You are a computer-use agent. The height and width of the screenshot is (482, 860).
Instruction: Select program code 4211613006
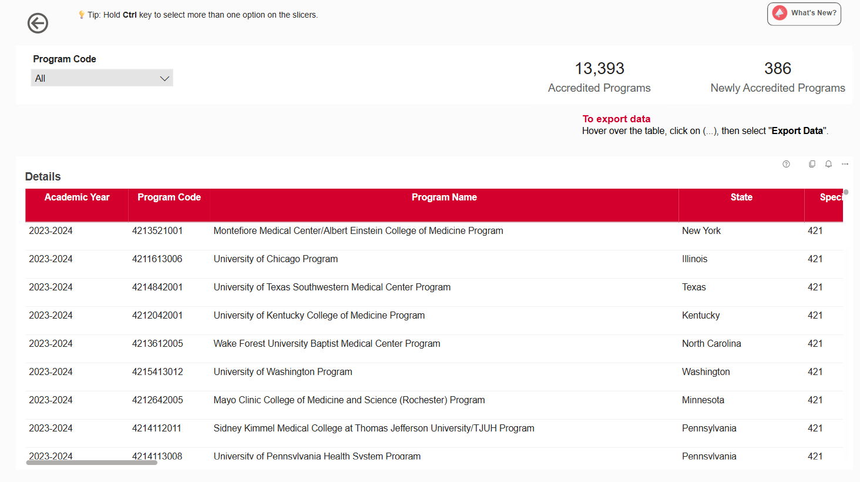(x=157, y=259)
